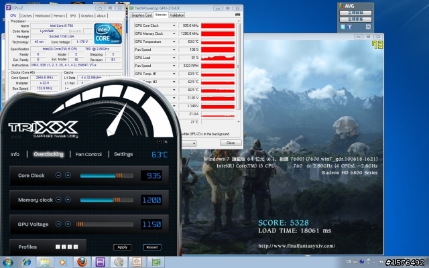Open Settings section in TRIXX
The width and height of the screenshot is (429, 268).
(x=123, y=154)
